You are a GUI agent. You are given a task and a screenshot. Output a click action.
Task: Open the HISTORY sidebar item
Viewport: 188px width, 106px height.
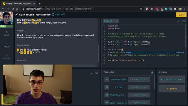click(6, 57)
